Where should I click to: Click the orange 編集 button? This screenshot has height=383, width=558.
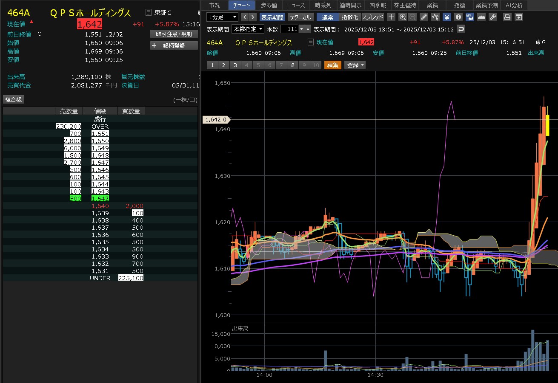coord(332,65)
